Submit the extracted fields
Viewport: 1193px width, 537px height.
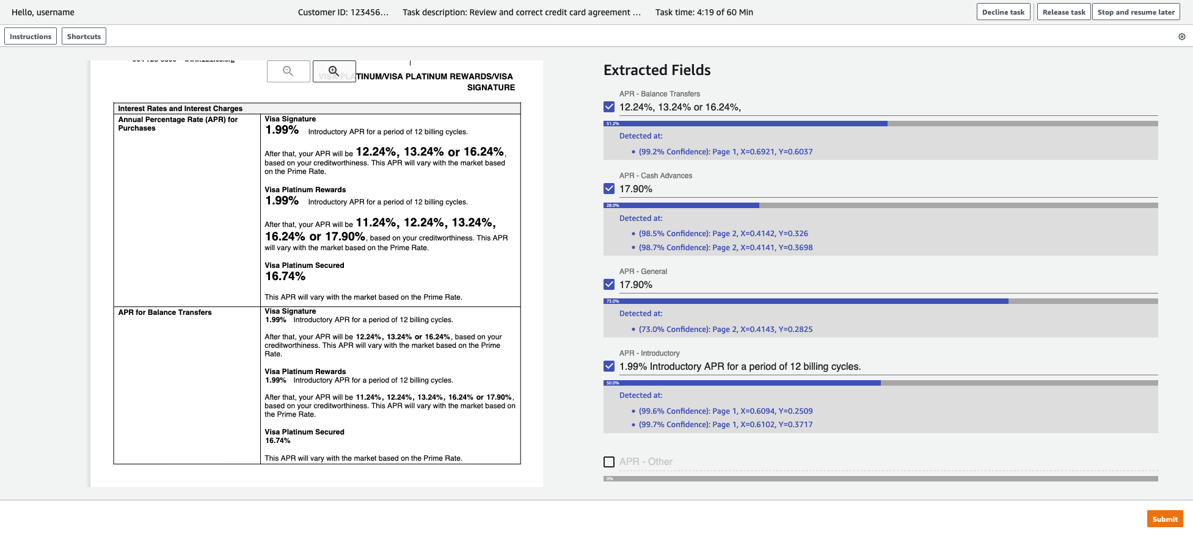pyautogui.click(x=1165, y=519)
